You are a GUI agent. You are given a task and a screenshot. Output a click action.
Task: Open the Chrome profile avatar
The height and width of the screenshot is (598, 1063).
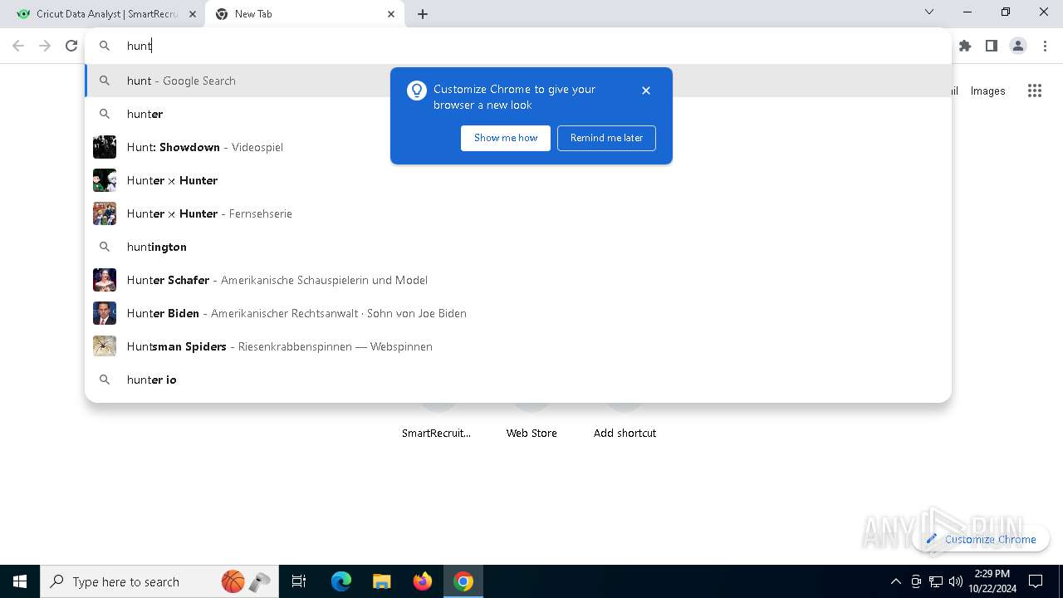pos(1018,46)
